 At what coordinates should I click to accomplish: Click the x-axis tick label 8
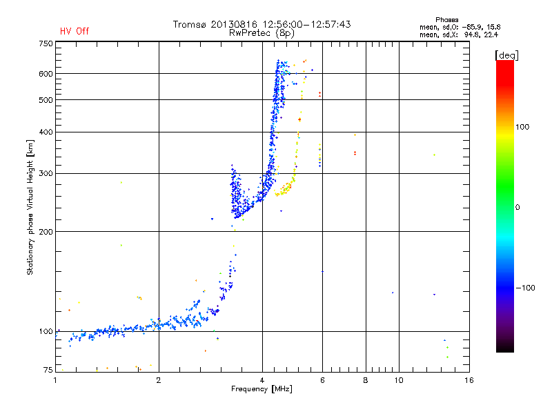pyautogui.click(x=366, y=380)
